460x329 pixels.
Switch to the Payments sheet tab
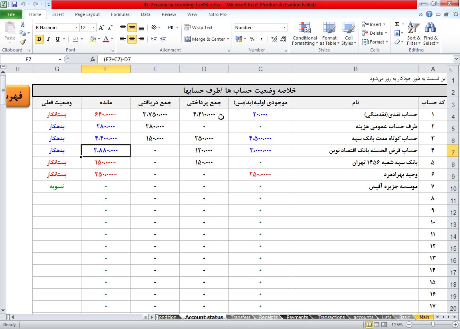tap(297, 317)
